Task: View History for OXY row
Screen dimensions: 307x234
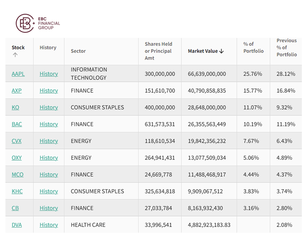Action: [49, 158]
